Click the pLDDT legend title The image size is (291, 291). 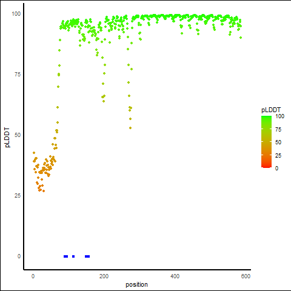[x=271, y=110]
